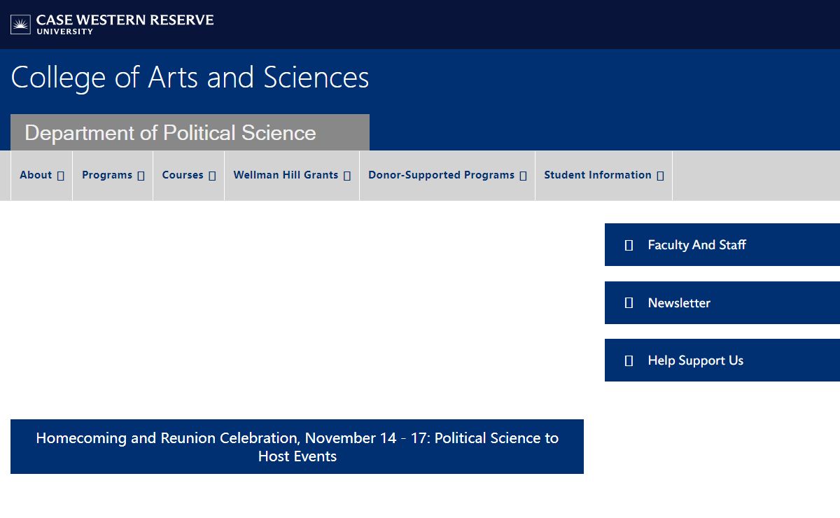Open the Courses menu item

(189, 176)
